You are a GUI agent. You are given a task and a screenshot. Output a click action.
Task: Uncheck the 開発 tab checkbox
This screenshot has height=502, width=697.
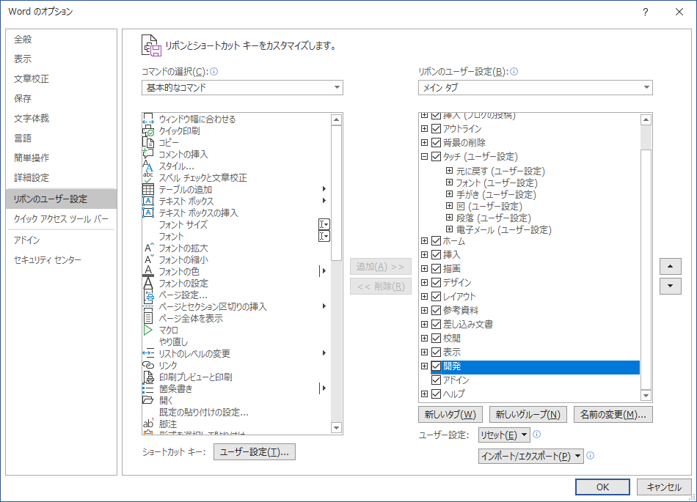436,366
